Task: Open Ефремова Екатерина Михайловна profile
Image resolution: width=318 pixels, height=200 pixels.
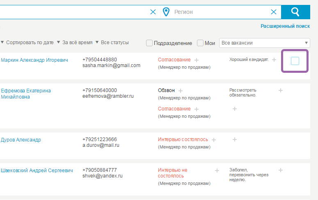Action: [26, 94]
